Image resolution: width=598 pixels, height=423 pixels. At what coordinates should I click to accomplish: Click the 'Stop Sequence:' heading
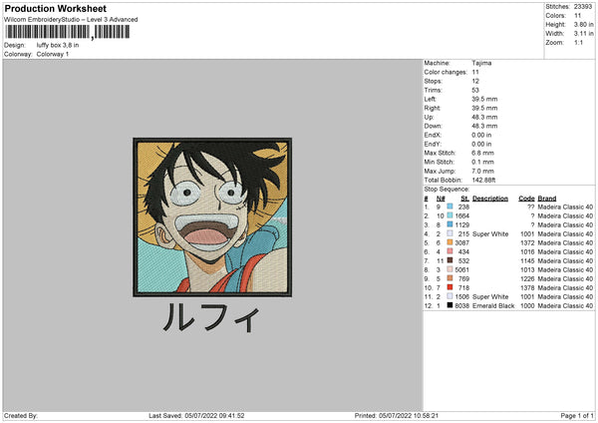[447, 190]
